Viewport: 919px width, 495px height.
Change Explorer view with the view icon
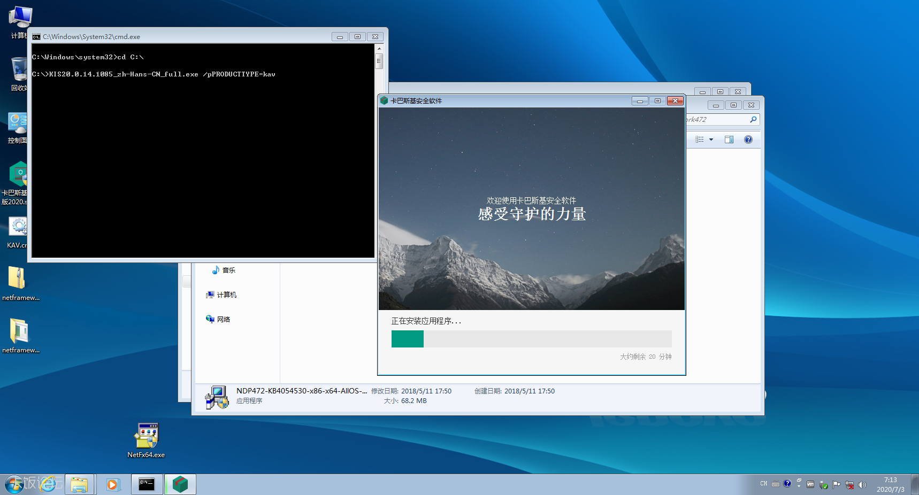(700, 140)
